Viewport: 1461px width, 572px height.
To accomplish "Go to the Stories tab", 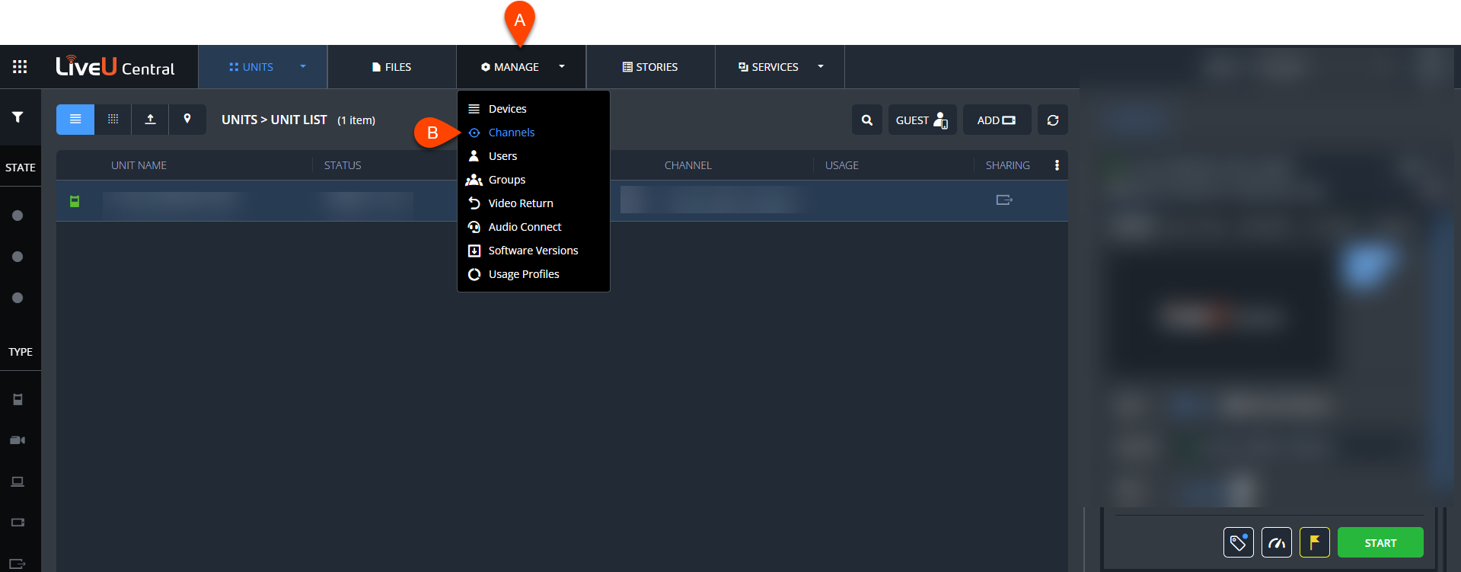I will (x=650, y=67).
